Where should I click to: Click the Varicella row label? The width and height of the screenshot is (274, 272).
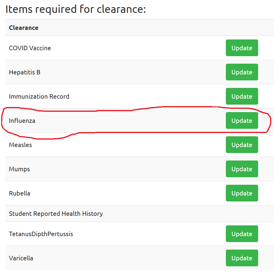coord(21,258)
